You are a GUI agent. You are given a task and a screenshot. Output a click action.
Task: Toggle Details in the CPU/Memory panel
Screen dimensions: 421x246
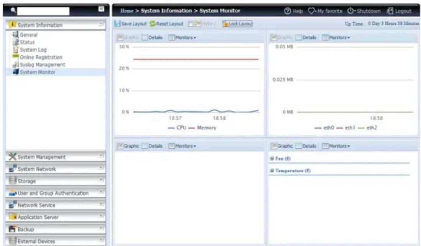[152, 38]
